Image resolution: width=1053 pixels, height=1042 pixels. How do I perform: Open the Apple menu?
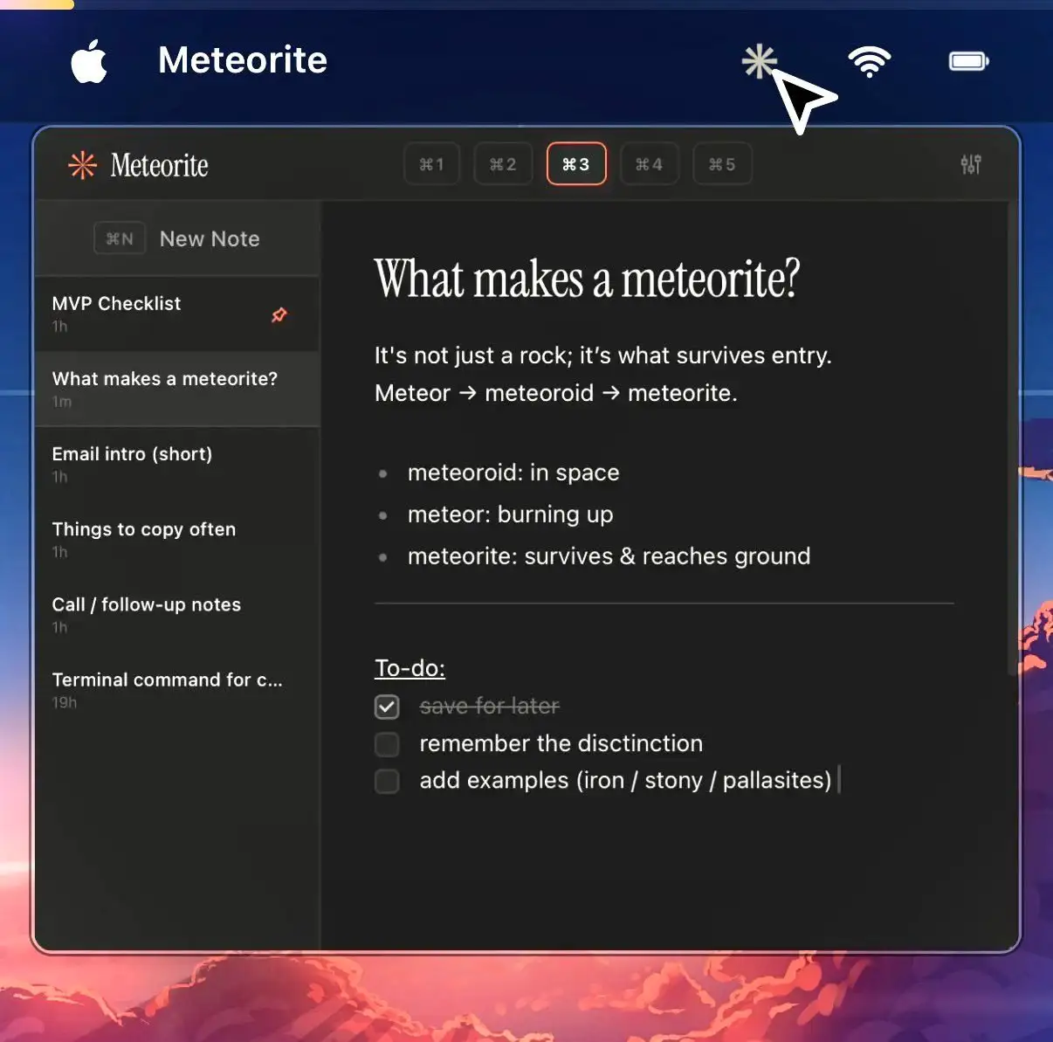[87, 60]
